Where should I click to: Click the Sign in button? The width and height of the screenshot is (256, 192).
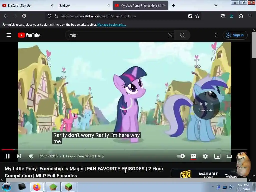pos(235,35)
